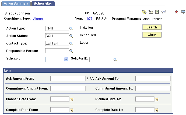Focus the Action Status field containing SCH

click(x=57, y=36)
